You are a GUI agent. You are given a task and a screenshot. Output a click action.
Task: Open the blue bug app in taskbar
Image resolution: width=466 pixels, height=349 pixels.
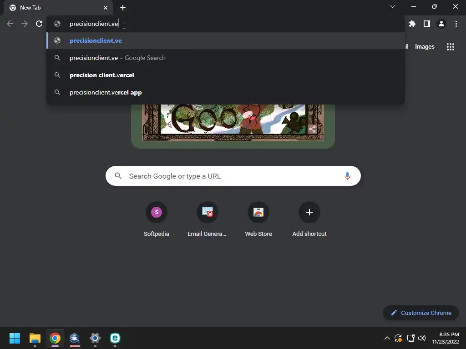(75, 338)
